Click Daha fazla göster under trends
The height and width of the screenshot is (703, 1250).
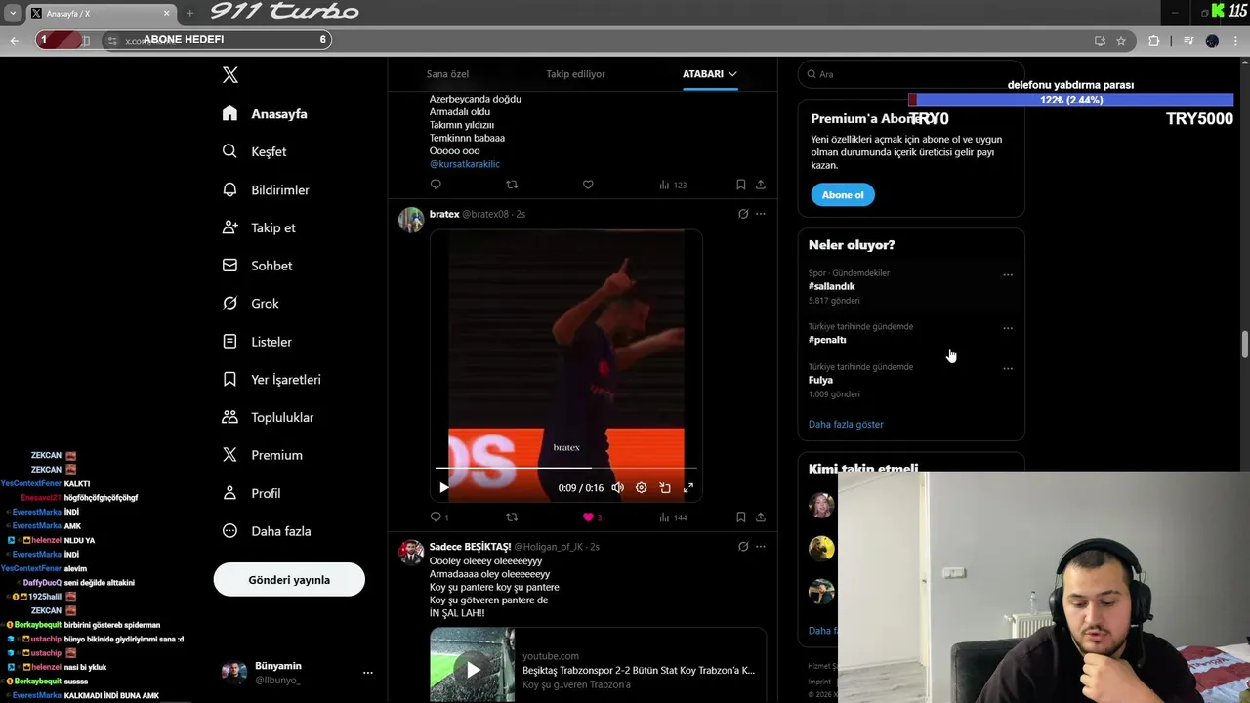[x=846, y=425]
